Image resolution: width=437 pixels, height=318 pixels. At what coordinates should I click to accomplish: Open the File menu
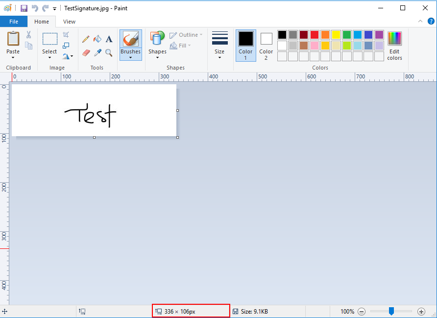14,22
